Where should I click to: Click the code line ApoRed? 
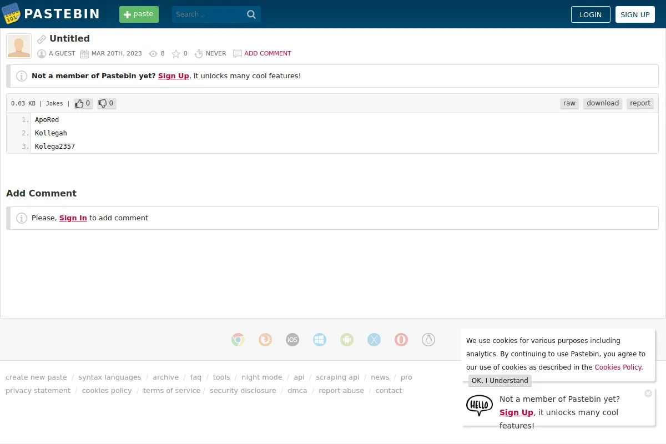point(47,120)
